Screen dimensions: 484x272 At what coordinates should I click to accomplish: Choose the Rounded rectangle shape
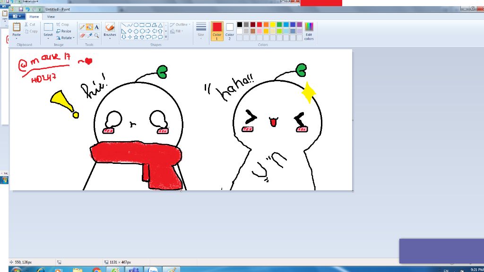[148, 25]
